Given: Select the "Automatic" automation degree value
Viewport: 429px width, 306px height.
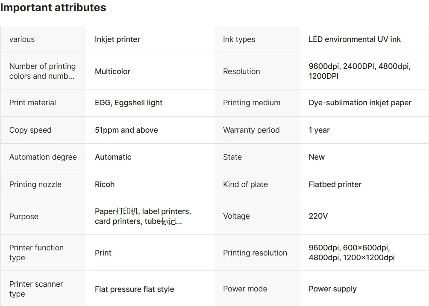Looking at the screenshot, I should click(113, 157).
